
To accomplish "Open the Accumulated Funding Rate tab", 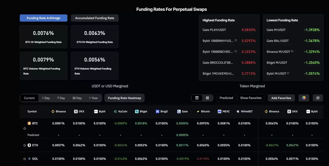I will click(95, 18).
